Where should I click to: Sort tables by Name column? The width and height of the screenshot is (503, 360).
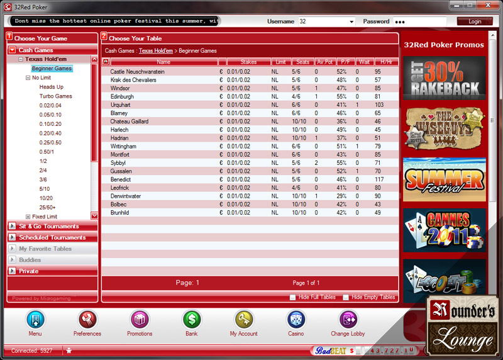point(164,62)
